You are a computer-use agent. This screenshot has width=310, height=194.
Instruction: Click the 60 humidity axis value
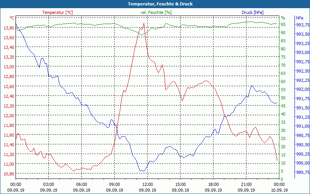(283, 81)
